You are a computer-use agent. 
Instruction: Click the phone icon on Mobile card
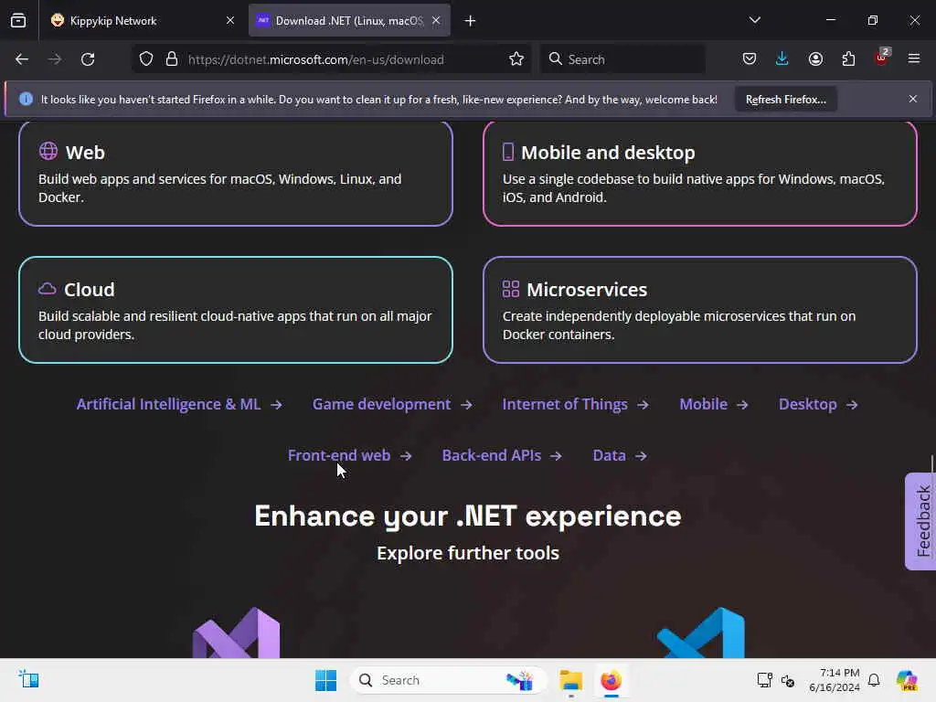[508, 152]
